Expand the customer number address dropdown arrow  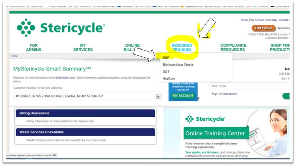pos(158,96)
